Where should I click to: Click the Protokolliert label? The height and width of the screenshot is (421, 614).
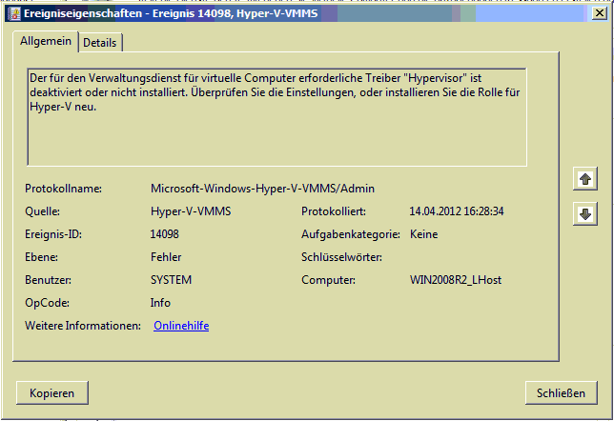[x=334, y=211]
